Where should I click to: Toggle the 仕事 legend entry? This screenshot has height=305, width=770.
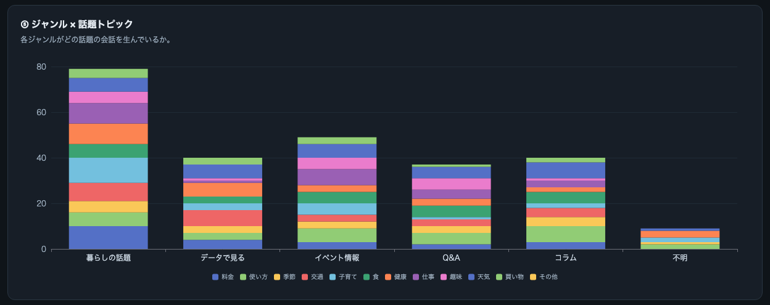[423, 277]
